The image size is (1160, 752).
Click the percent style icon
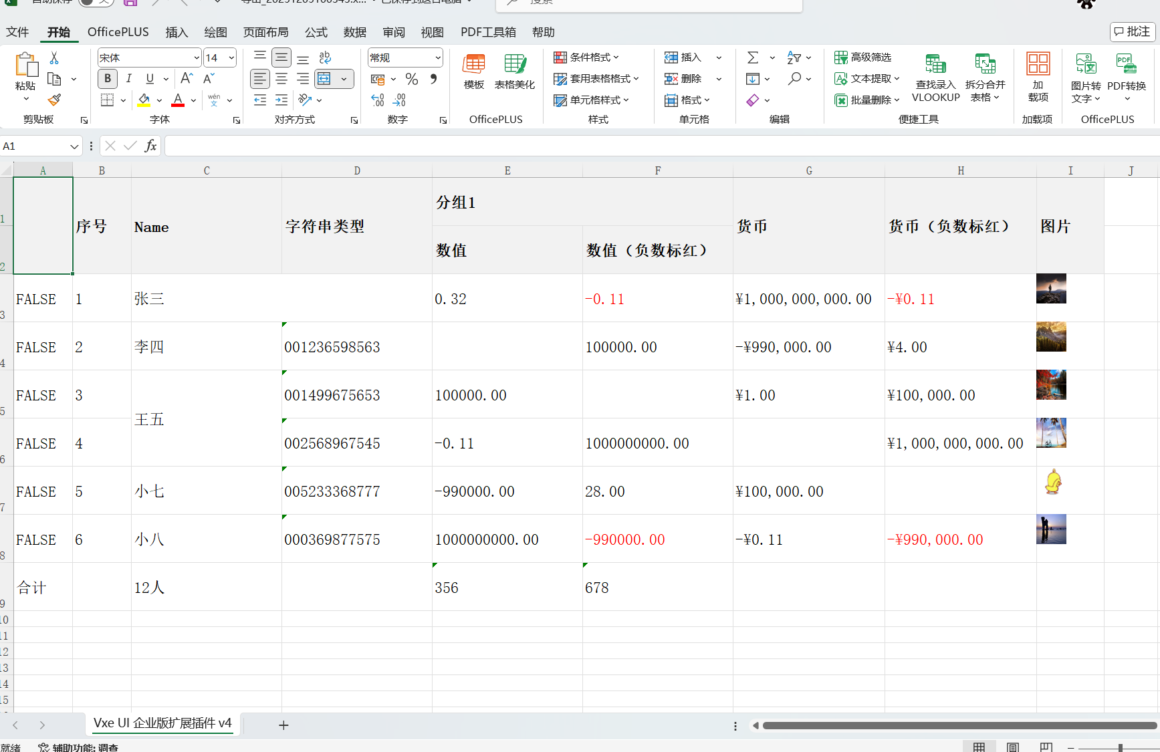click(x=412, y=79)
